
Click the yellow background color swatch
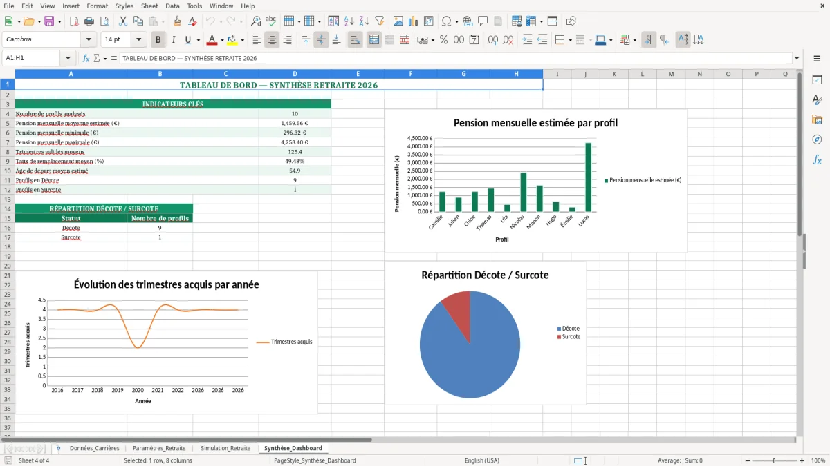(x=232, y=40)
